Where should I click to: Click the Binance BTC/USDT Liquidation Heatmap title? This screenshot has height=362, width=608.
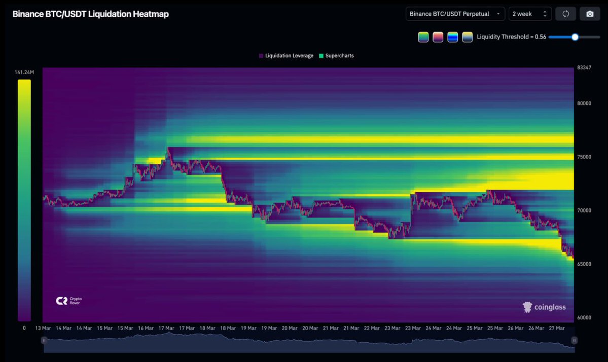[91, 14]
